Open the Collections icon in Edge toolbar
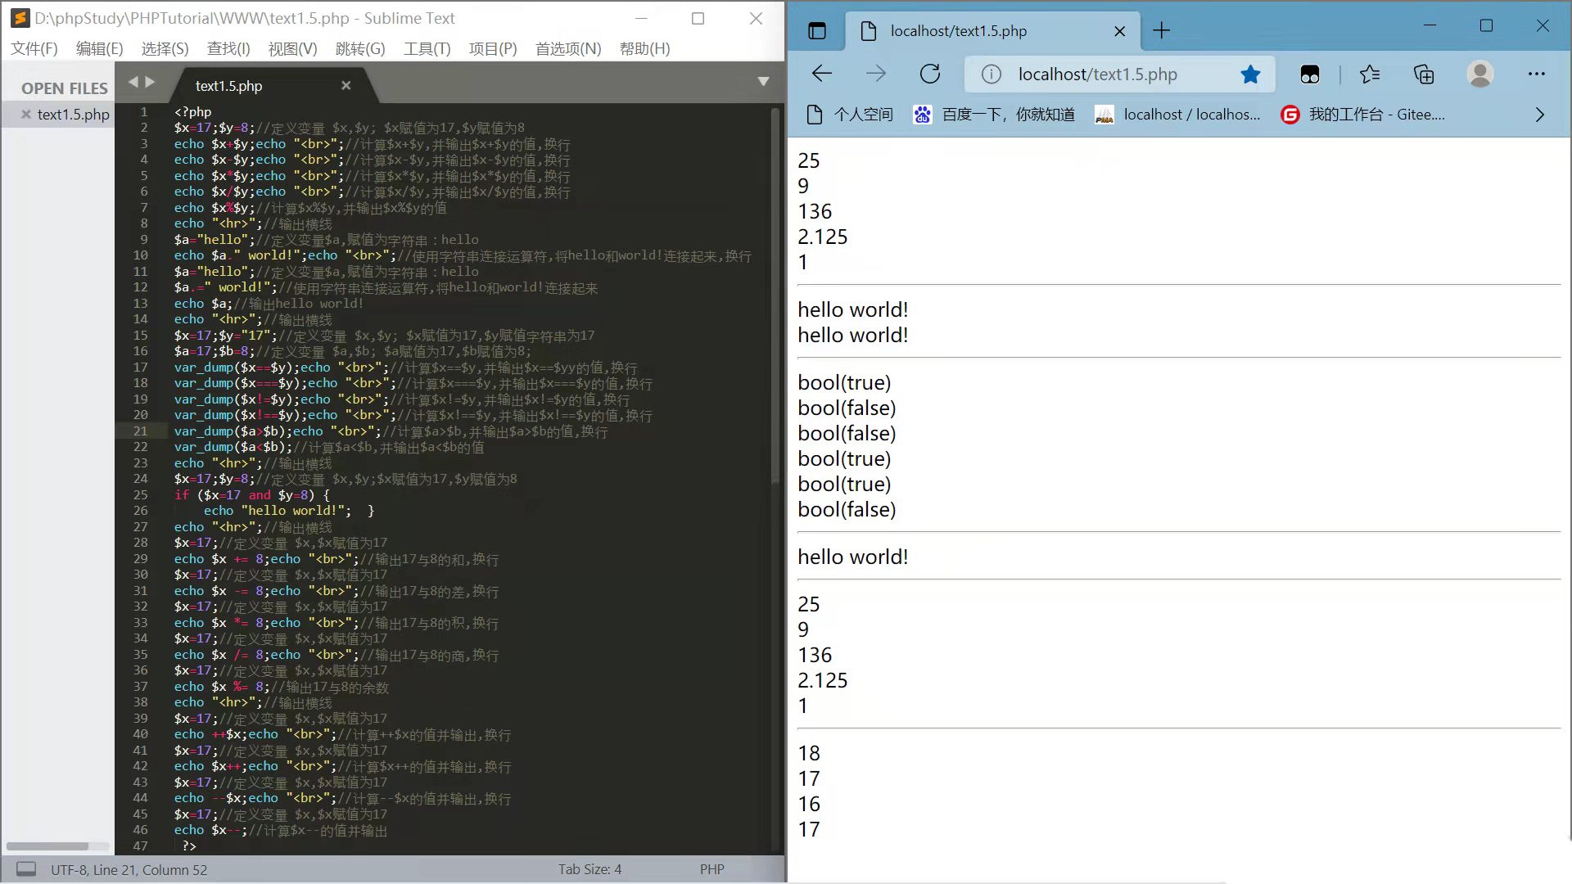Screen dimensions: 1572x884 tap(1424, 74)
